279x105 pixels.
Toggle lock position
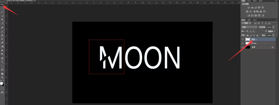tap(254, 36)
